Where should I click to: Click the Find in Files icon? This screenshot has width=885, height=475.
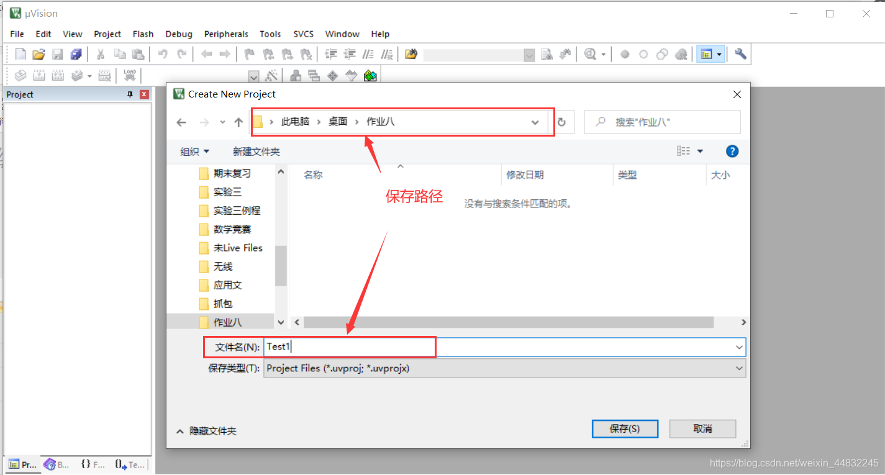click(x=411, y=54)
